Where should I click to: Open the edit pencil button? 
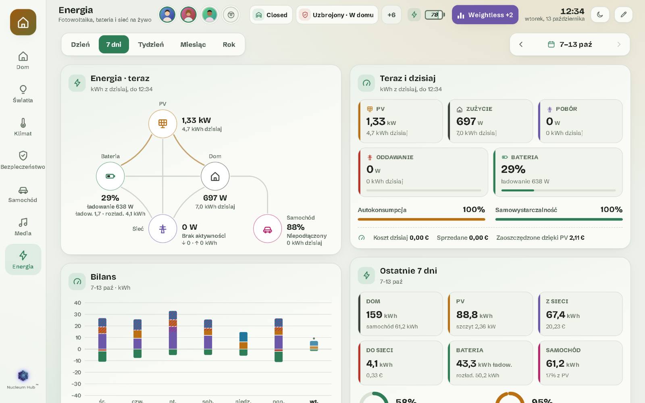tap(624, 15)
